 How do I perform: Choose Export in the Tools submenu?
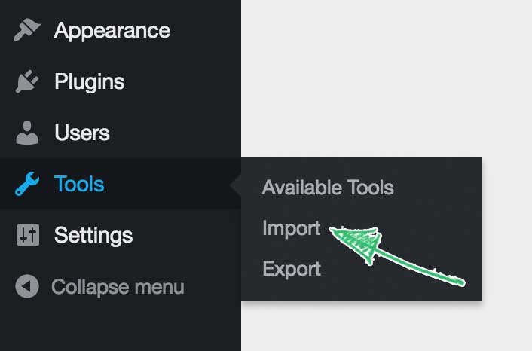292,269
